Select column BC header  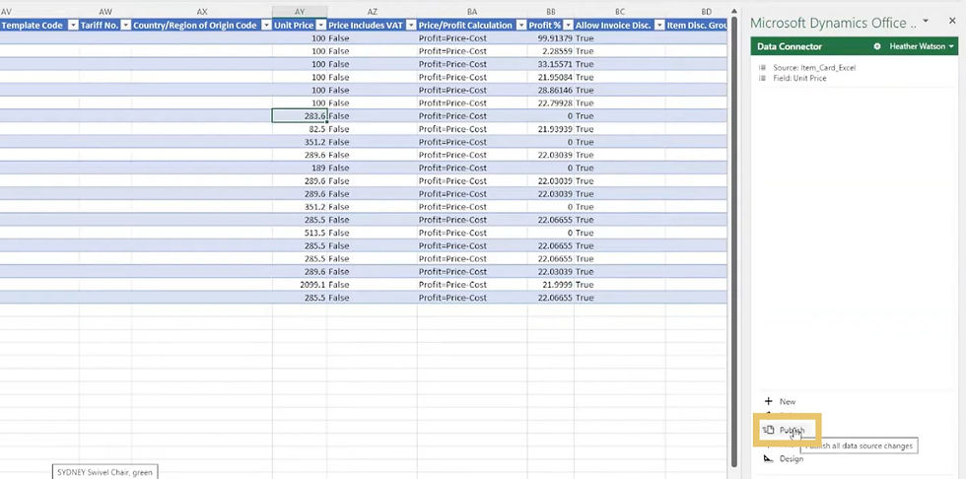pyautogui.click(x=620, y=12)
